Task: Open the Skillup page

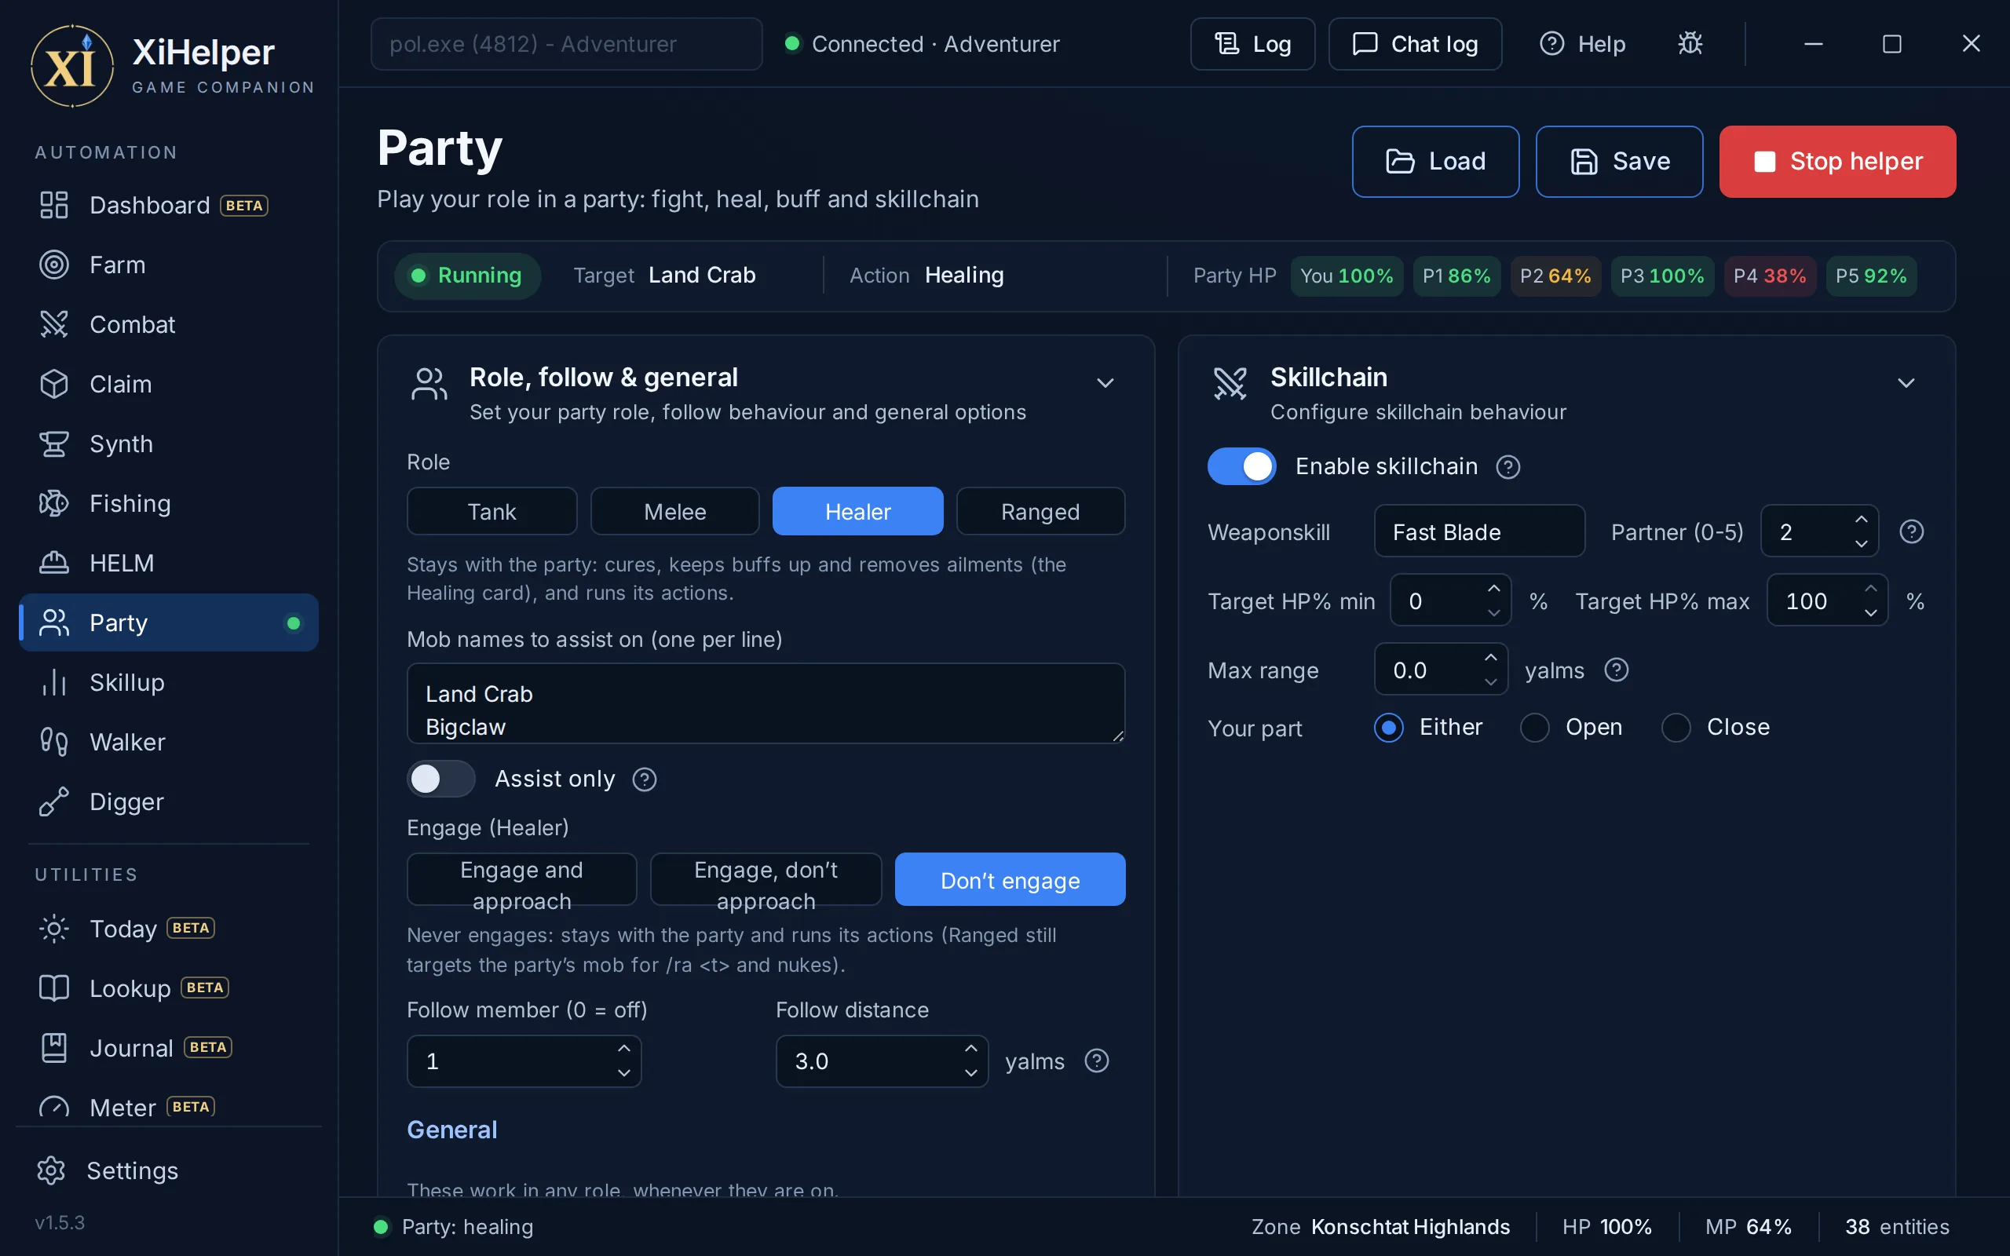Action: pos(169,682)
